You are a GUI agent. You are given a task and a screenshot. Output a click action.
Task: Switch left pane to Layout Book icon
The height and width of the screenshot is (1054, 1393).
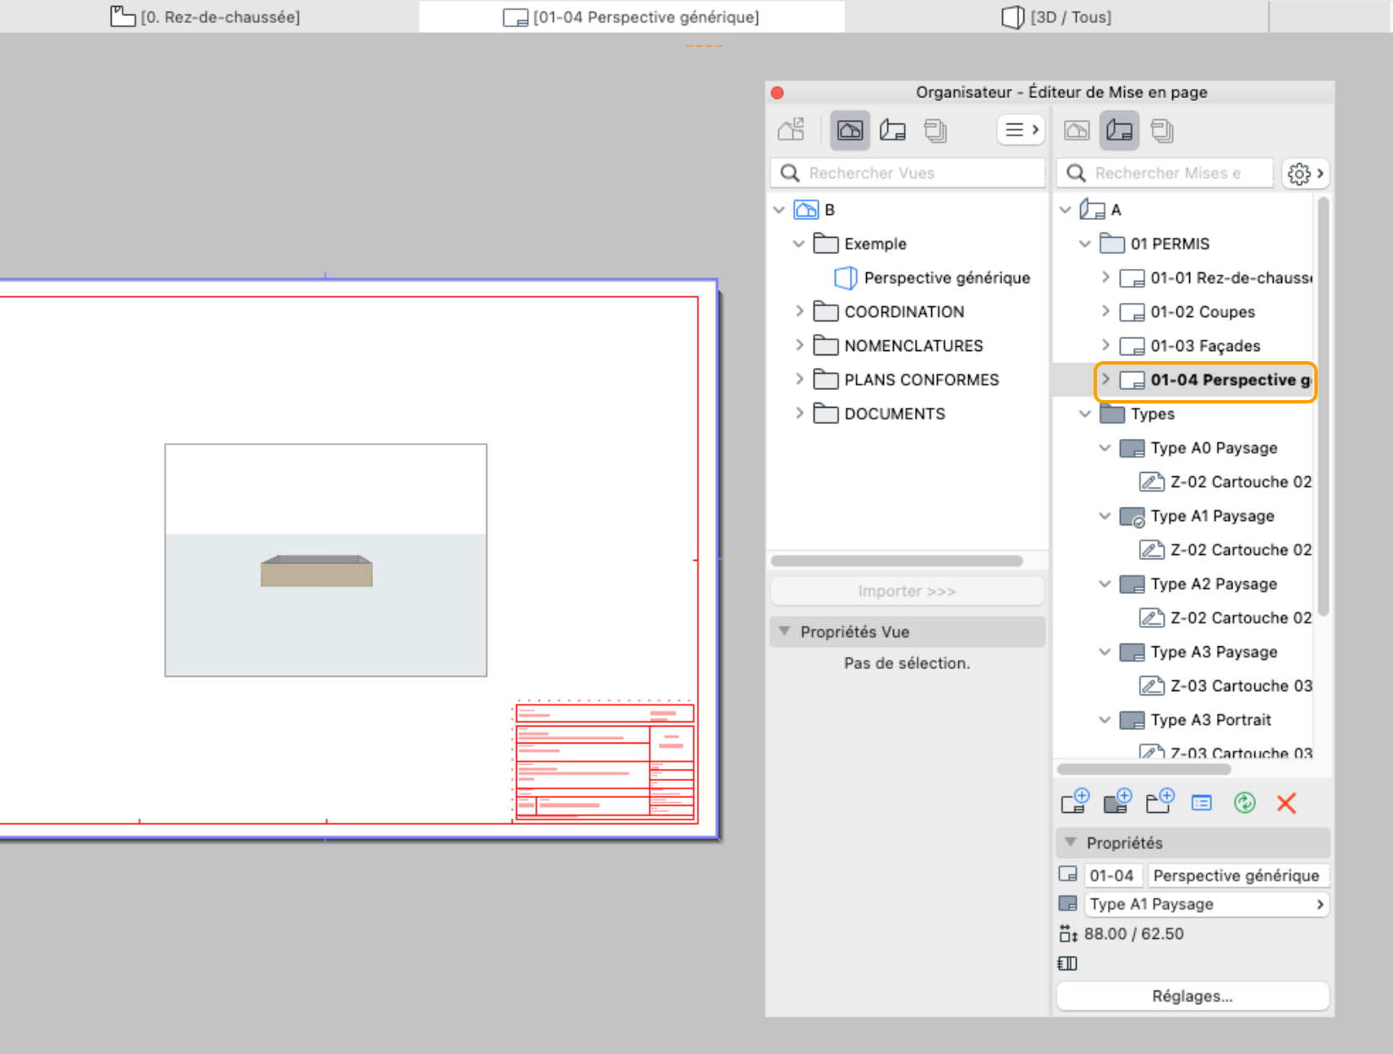[x=892, y=130]
